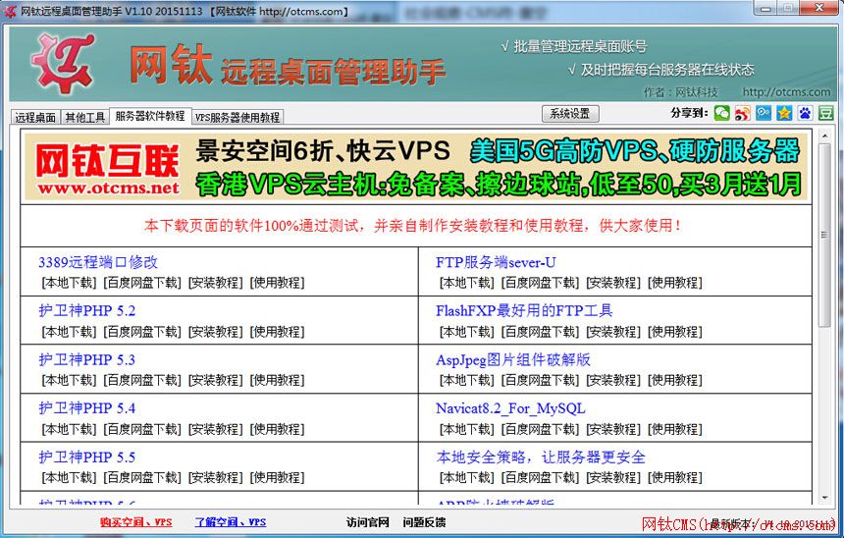Share to Sina Weibo icon

point(742,113)
